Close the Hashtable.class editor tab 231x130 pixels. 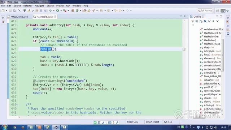coord(55,17)
